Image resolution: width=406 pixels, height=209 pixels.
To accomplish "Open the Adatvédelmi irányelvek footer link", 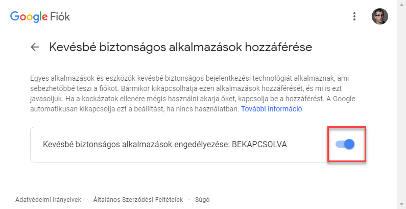I will (48, 200).
